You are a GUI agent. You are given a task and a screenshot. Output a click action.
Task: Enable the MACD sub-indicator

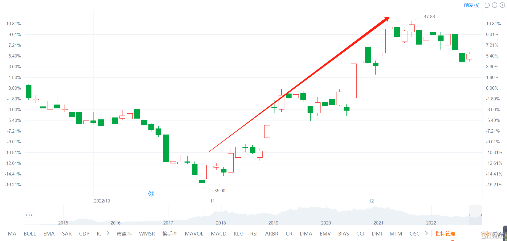[218, 234]
